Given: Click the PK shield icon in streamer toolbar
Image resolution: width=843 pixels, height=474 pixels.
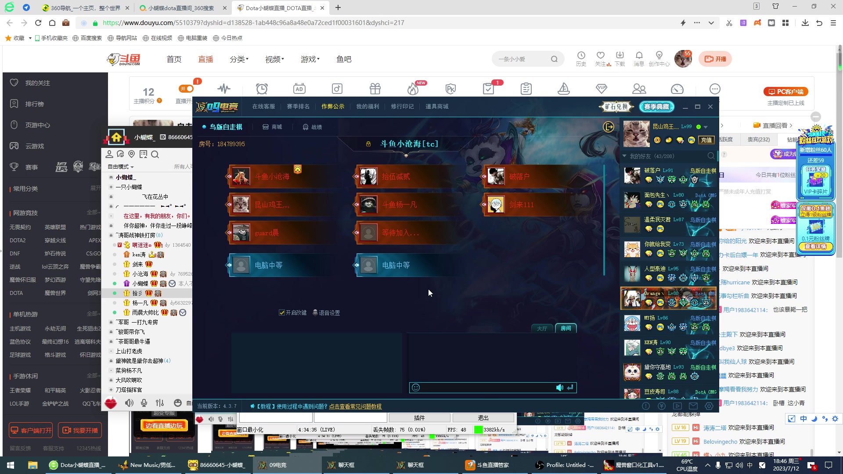Looking at the screenshot, I should [450, 89].
